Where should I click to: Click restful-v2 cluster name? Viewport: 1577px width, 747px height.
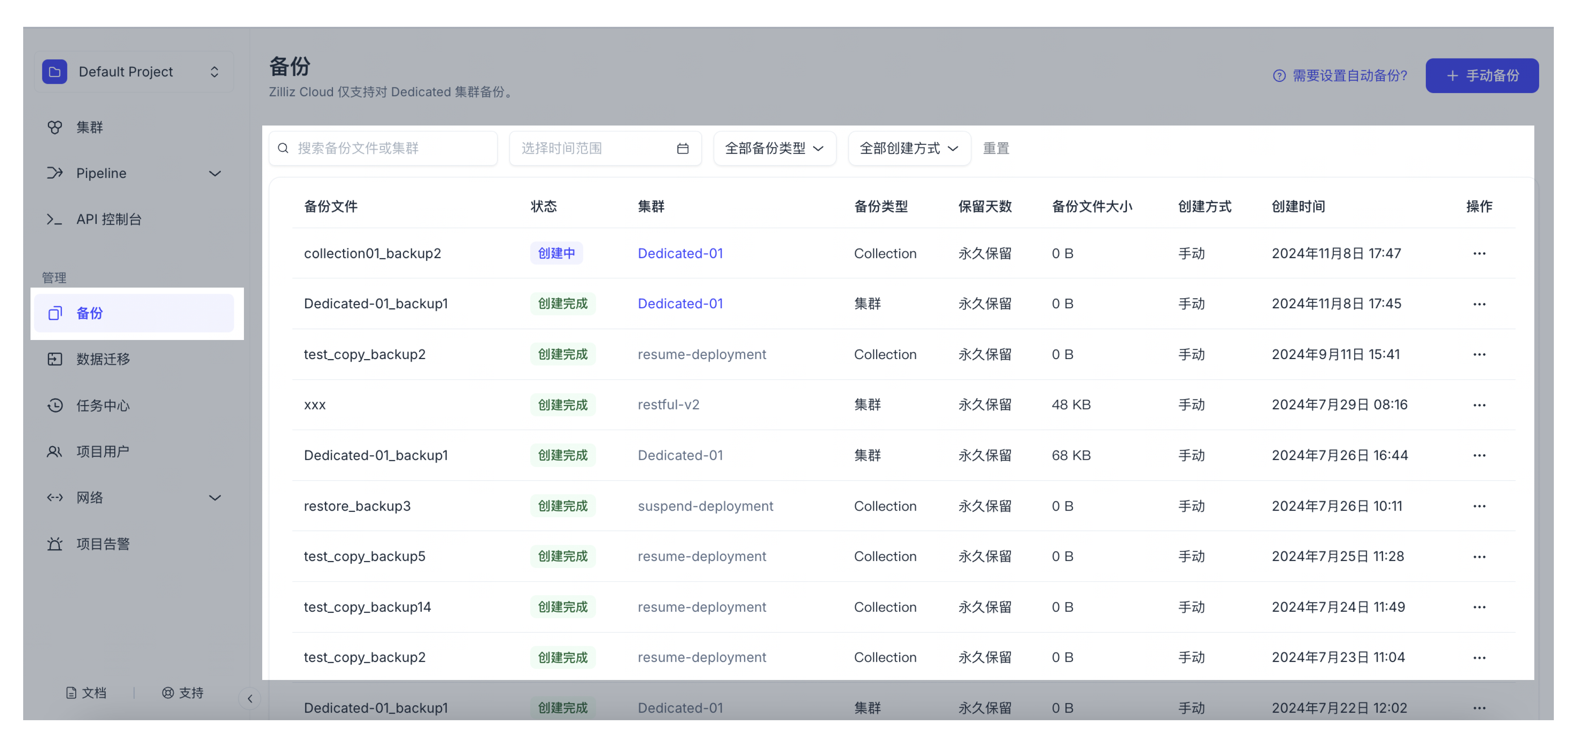coord(668,405)
